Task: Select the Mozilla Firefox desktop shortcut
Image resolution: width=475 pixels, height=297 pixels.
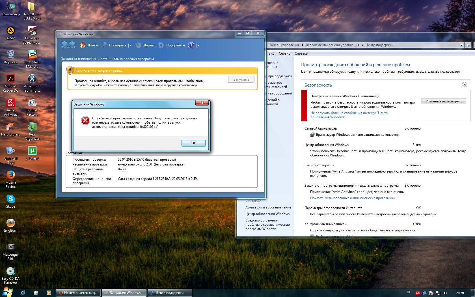Action: point(11,179)
